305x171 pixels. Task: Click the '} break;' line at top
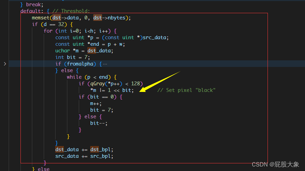[32, 5]
